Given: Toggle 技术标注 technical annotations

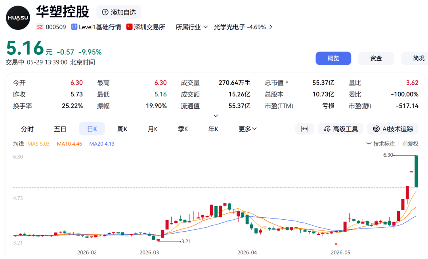Looking at the screenshot, I should (380, 144).
